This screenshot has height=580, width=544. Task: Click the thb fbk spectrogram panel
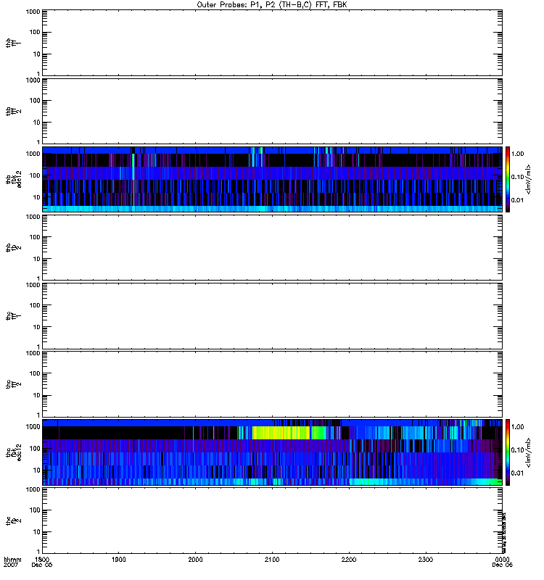point(273,179)
